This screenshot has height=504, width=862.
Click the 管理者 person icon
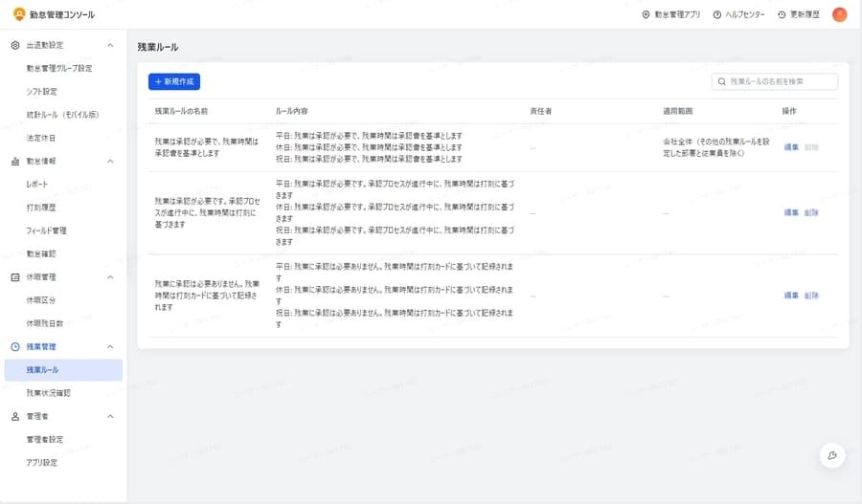15,416
